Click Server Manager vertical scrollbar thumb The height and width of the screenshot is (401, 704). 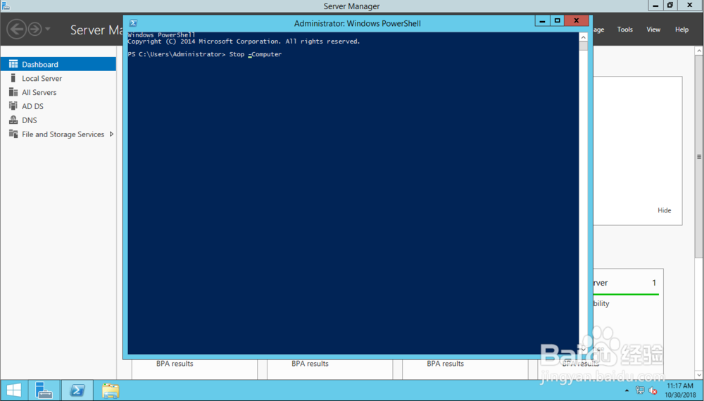[x=698, y=157]
